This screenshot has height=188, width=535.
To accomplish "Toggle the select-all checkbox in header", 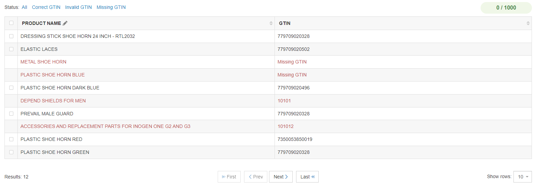I will tap(11, 23).
